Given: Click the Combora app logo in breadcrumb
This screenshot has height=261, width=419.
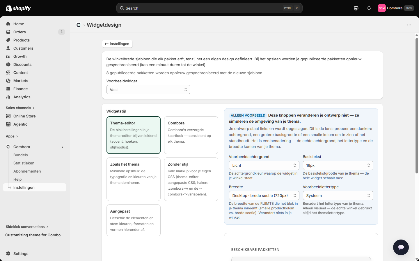Looking at the screenshot, I should point(79,25).
